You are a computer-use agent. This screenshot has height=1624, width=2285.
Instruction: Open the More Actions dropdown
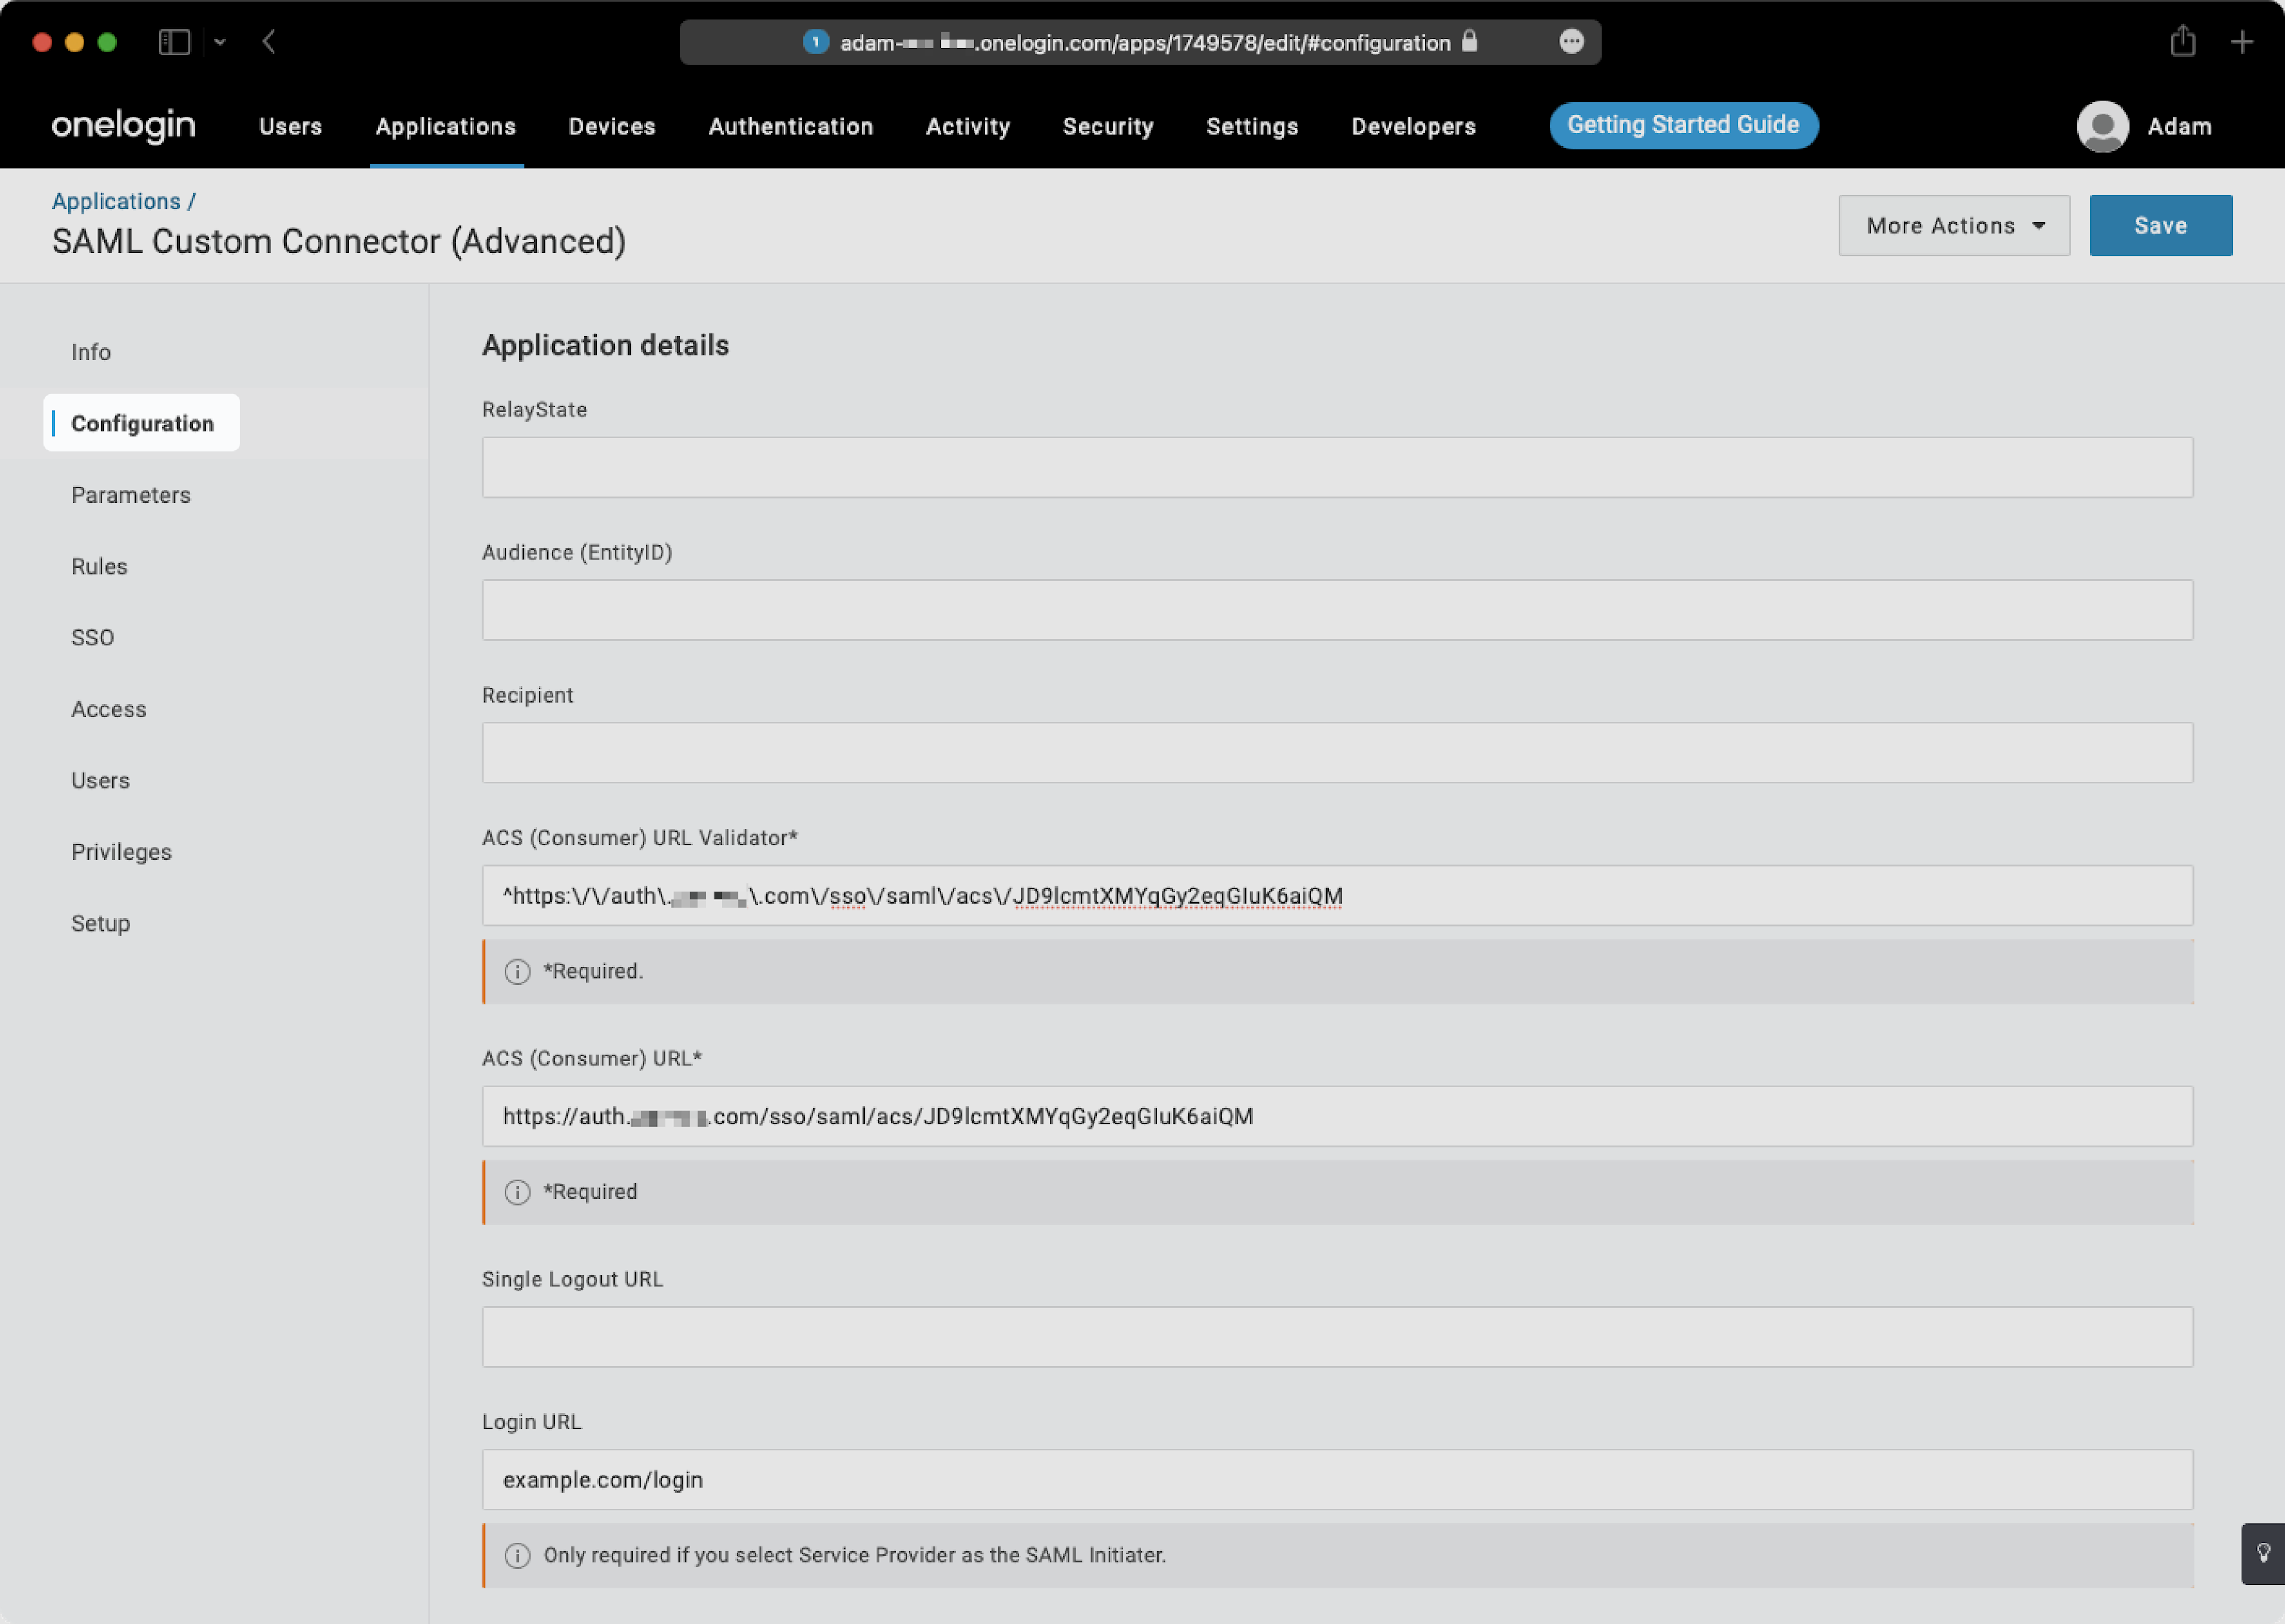(x=1952, y=225)
